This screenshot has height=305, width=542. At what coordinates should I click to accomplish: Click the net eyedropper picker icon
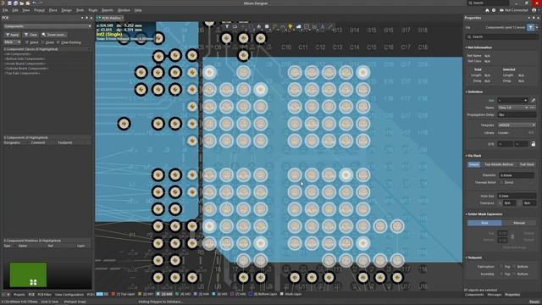point(533,100)
